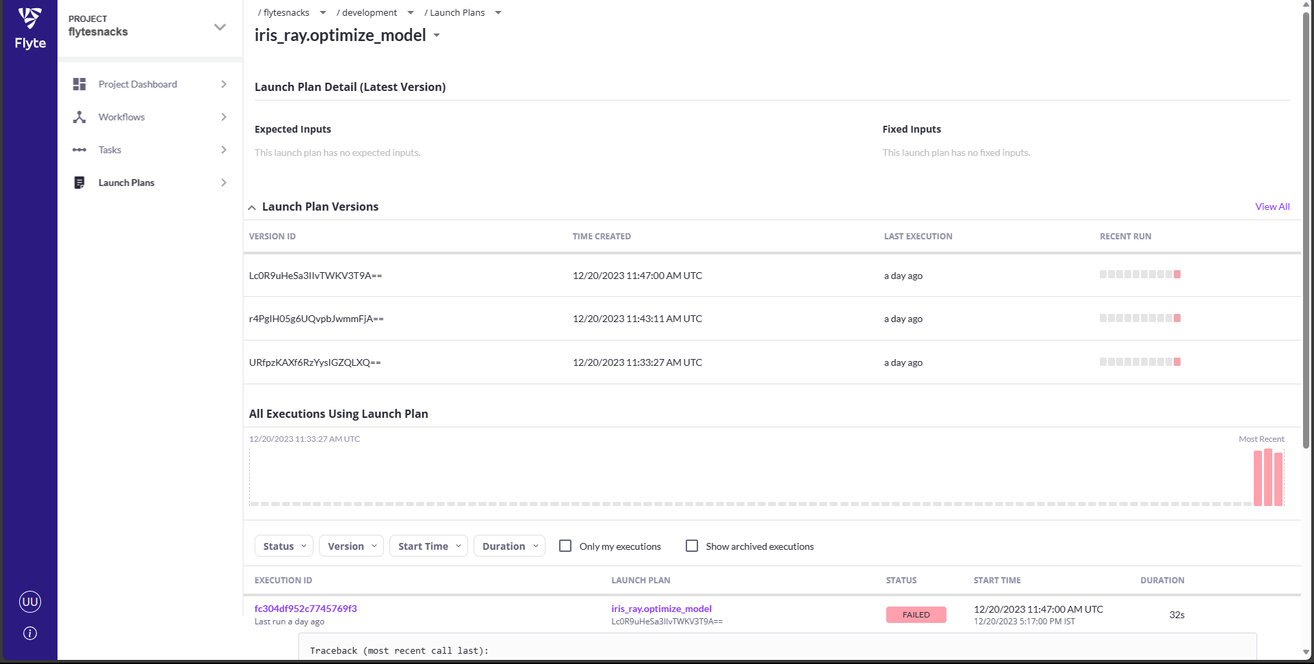1314x664 pixels.
Task: Select the Workflows sidebar icon
Action: pyautogui.click(x=79, y=117)
